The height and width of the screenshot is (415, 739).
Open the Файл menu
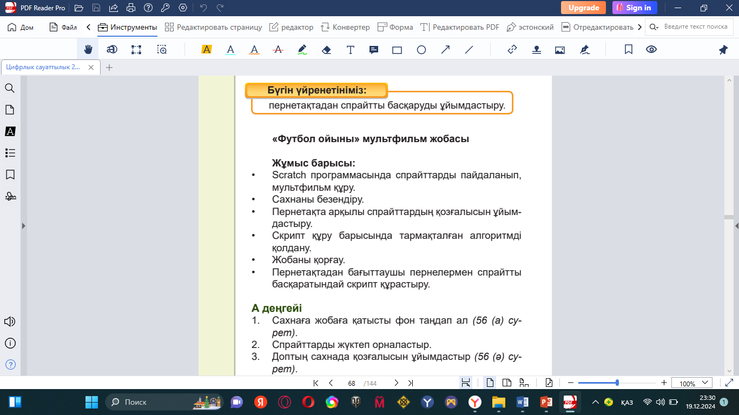63,27
